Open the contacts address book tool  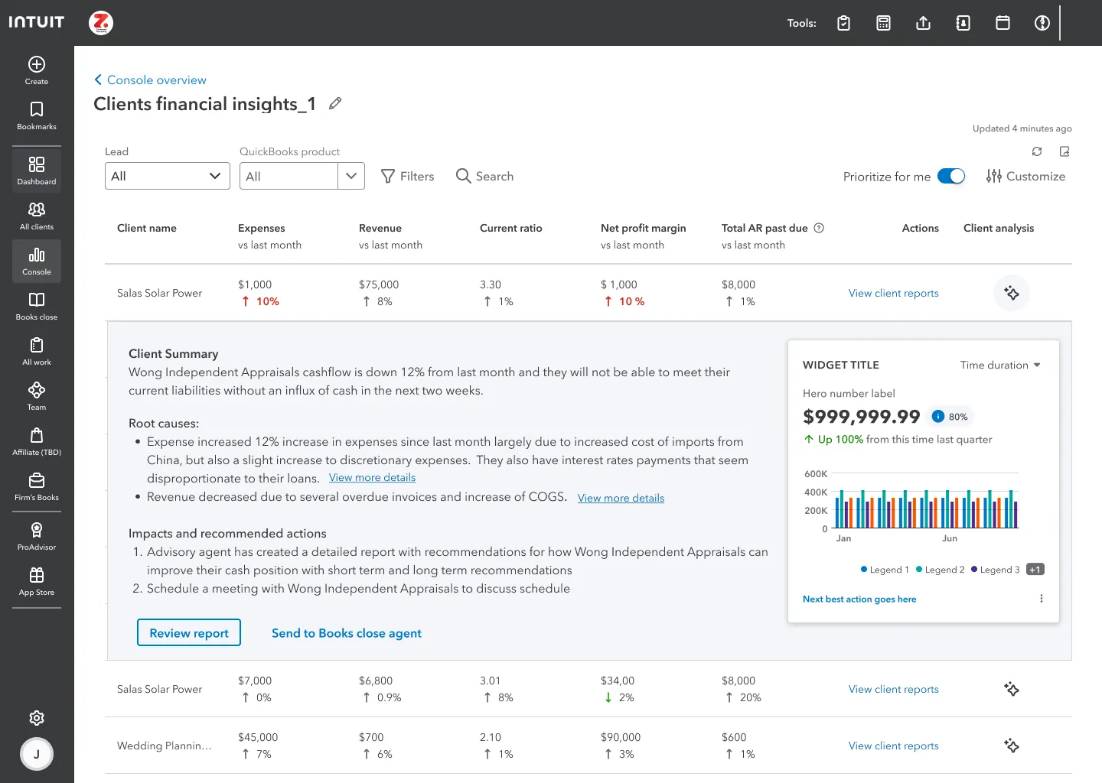pos(963,23)
